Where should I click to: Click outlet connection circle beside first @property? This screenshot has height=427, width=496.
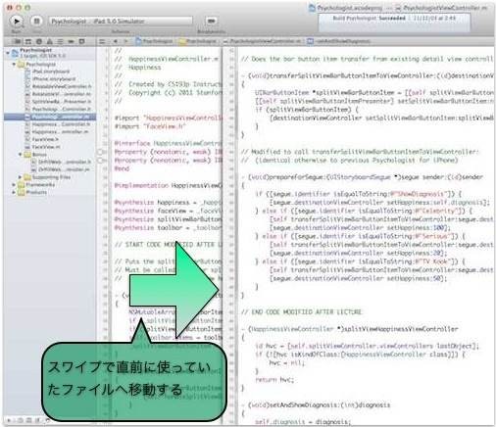pyautogui.click(x=101, y=152)
